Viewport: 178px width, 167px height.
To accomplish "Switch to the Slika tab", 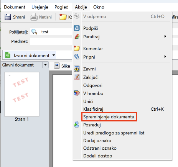I will pos(62,66).
